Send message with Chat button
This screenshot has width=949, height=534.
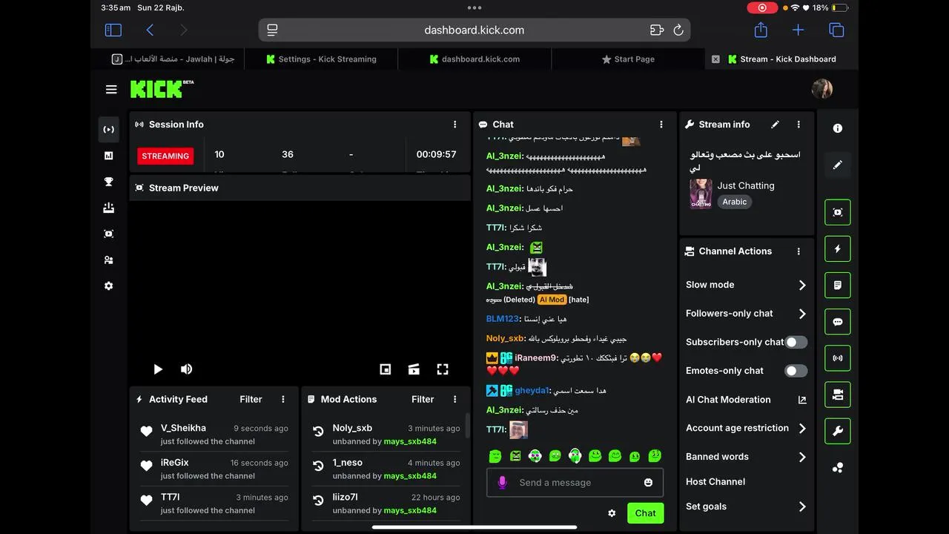645,513
